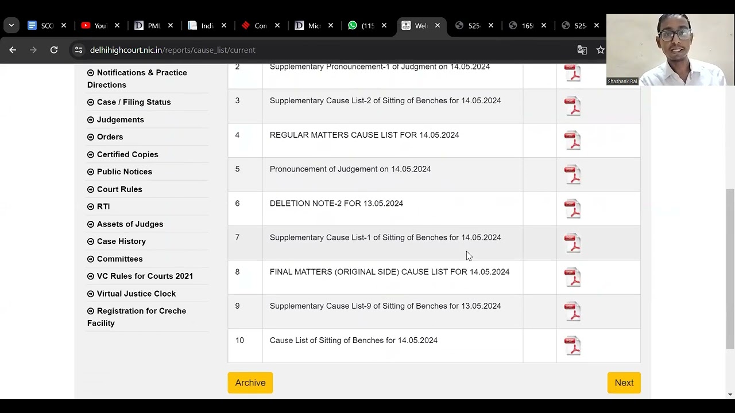Click 'DELETION NOTE-2 FOR 13.05.2024' text
The height and width of the screenshot is (413, 735).
pos(336,203)
